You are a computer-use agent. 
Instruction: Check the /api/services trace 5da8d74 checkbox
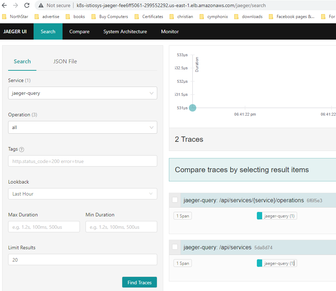click(175, 247)
